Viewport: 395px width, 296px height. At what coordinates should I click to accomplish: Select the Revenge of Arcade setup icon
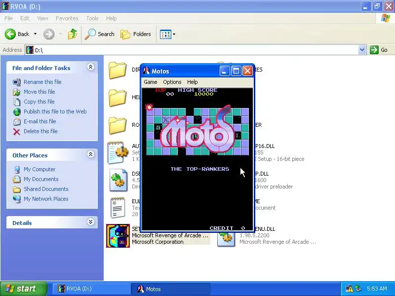(x=118, y=236)
